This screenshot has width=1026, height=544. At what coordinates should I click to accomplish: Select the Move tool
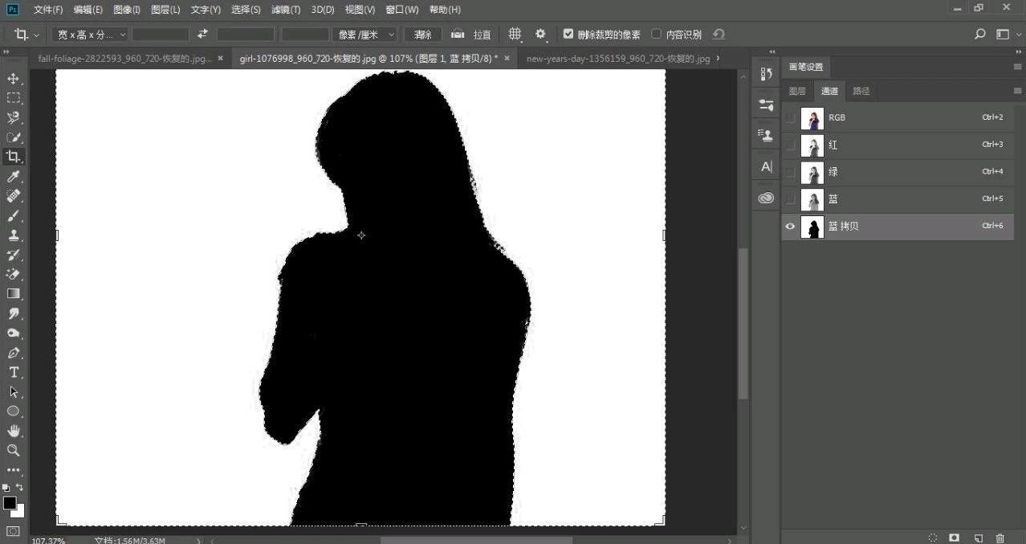tap(13, 78)
